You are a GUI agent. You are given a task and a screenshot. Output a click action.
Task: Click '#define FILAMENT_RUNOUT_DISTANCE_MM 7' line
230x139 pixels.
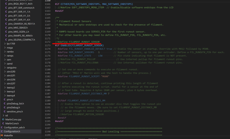point(84,94)
